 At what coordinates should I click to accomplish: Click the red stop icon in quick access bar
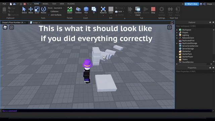[25, 4]
